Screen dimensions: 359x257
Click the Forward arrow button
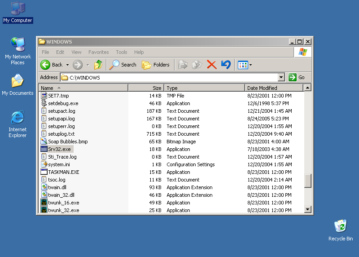(x=78, y=65)
